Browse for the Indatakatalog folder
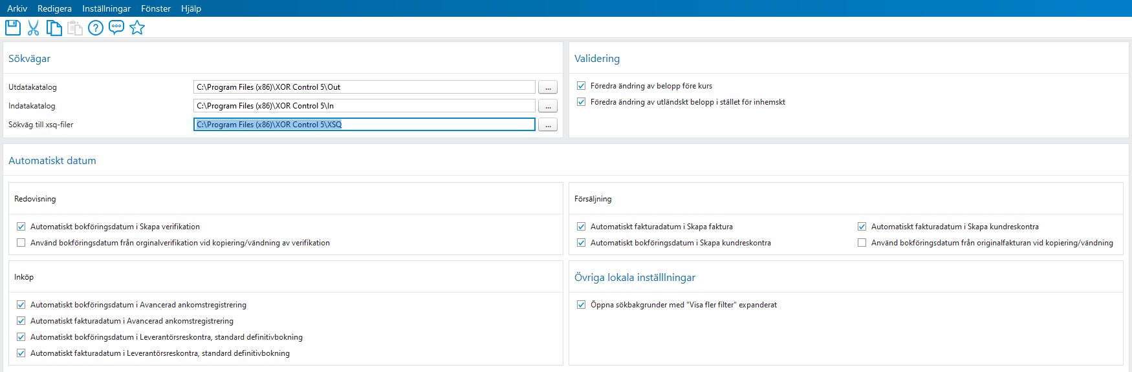The height and width of the screenshot is (372, 1132). (548, 106)
